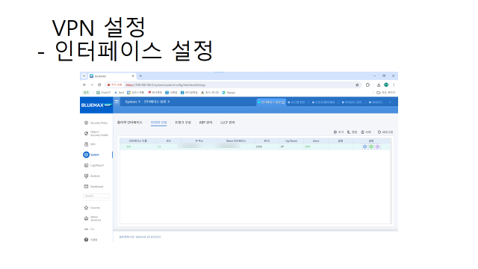The width and height of the screenshot is (478, 269).
Task: Open the browser profile avatar
Action: [x=386, y=84]
